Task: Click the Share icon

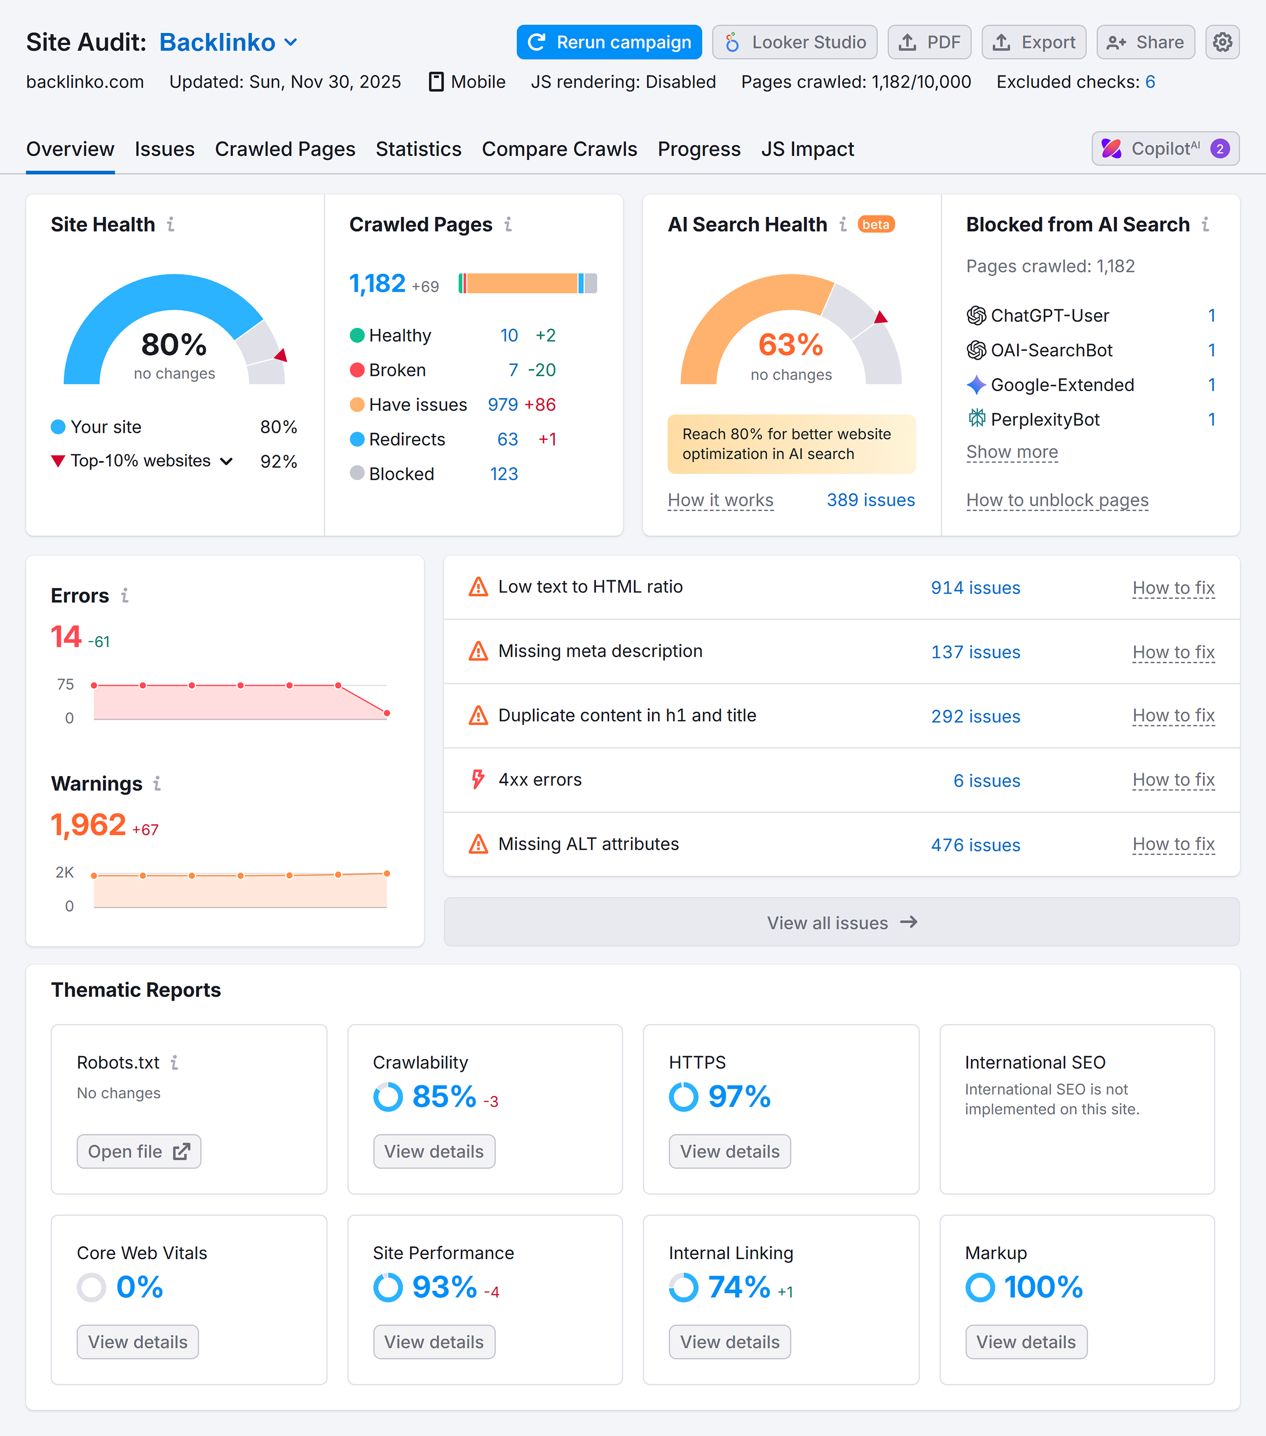Action: [x=1116, y=42]
